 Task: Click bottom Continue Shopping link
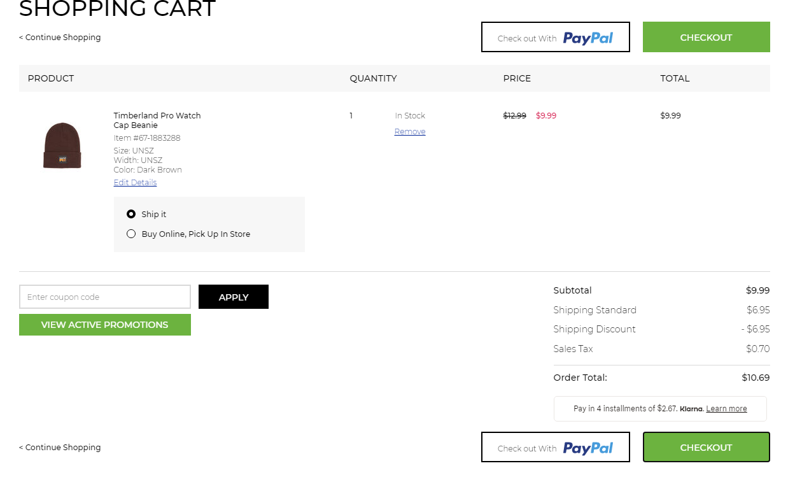tap(60, 448)
